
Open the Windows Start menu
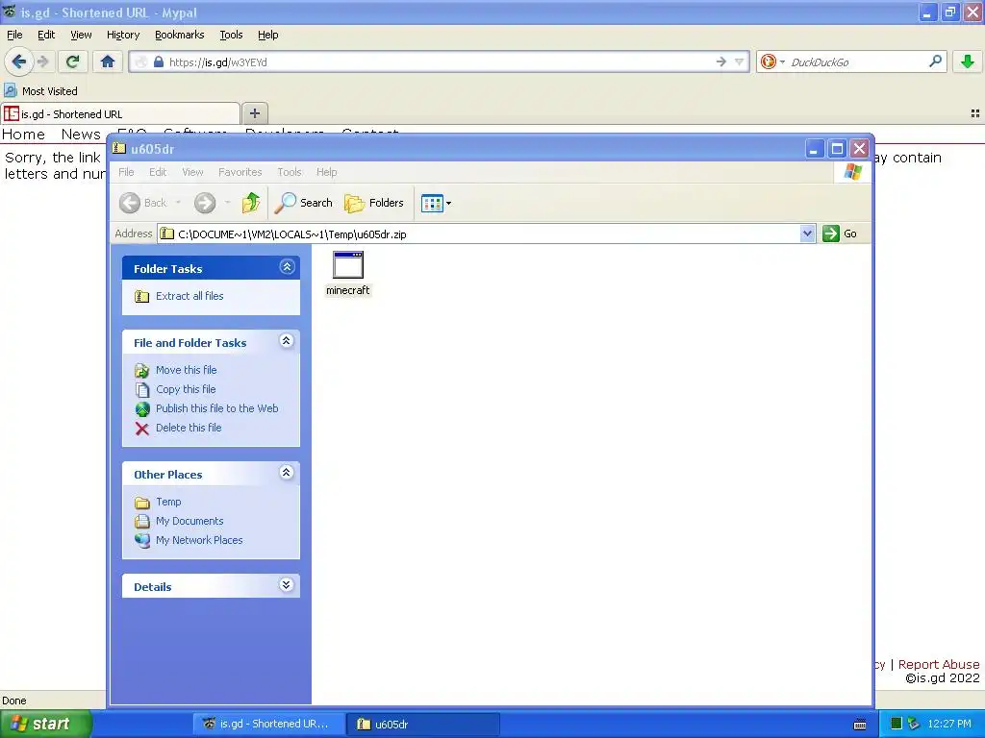pyautogui.click(x=46, y=724)
